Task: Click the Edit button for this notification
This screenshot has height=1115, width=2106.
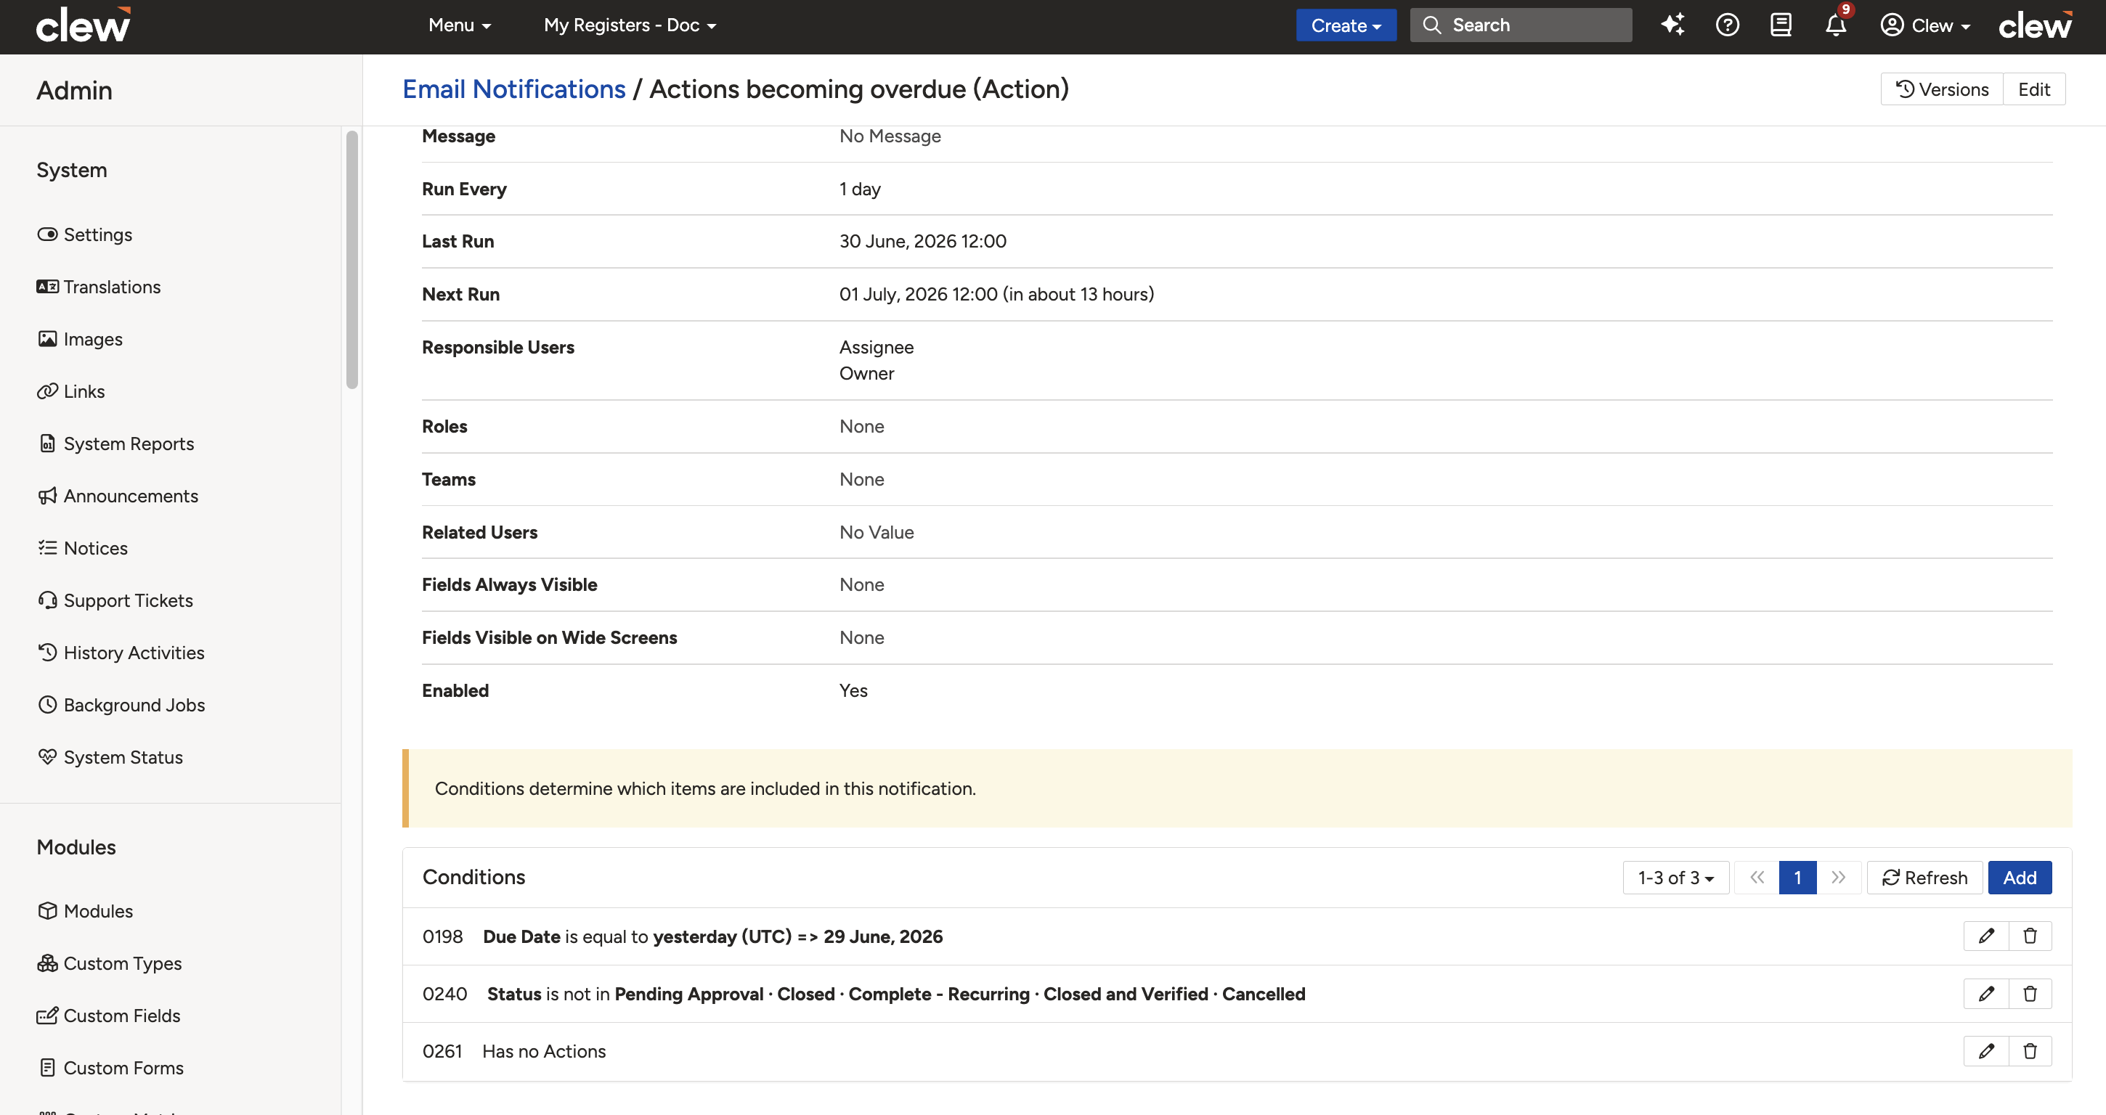Action: click(x=2033, y=89)
